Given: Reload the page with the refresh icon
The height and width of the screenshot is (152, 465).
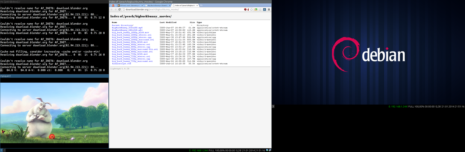Looking at the screenshot, I should click(x=119, y=10).
